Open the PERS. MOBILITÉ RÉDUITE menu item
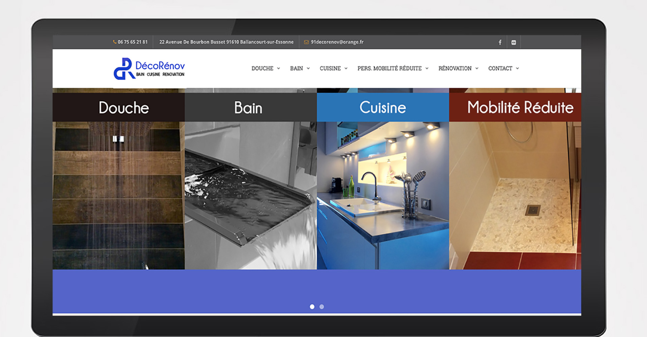The width and height of the screenshot is (647, 337). pos(390,68)
